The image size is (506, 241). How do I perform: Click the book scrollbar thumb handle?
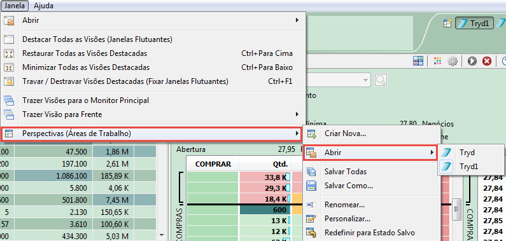tap(456, 209)
